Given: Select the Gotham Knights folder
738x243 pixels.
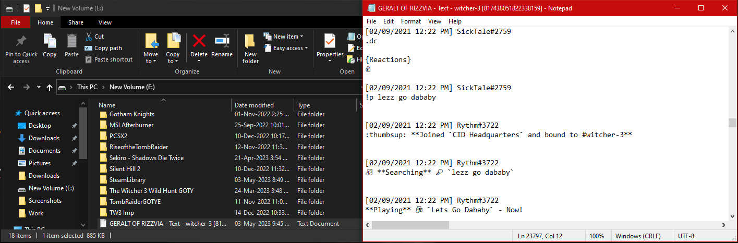Looking at the screenshot, I should (131, 114).
